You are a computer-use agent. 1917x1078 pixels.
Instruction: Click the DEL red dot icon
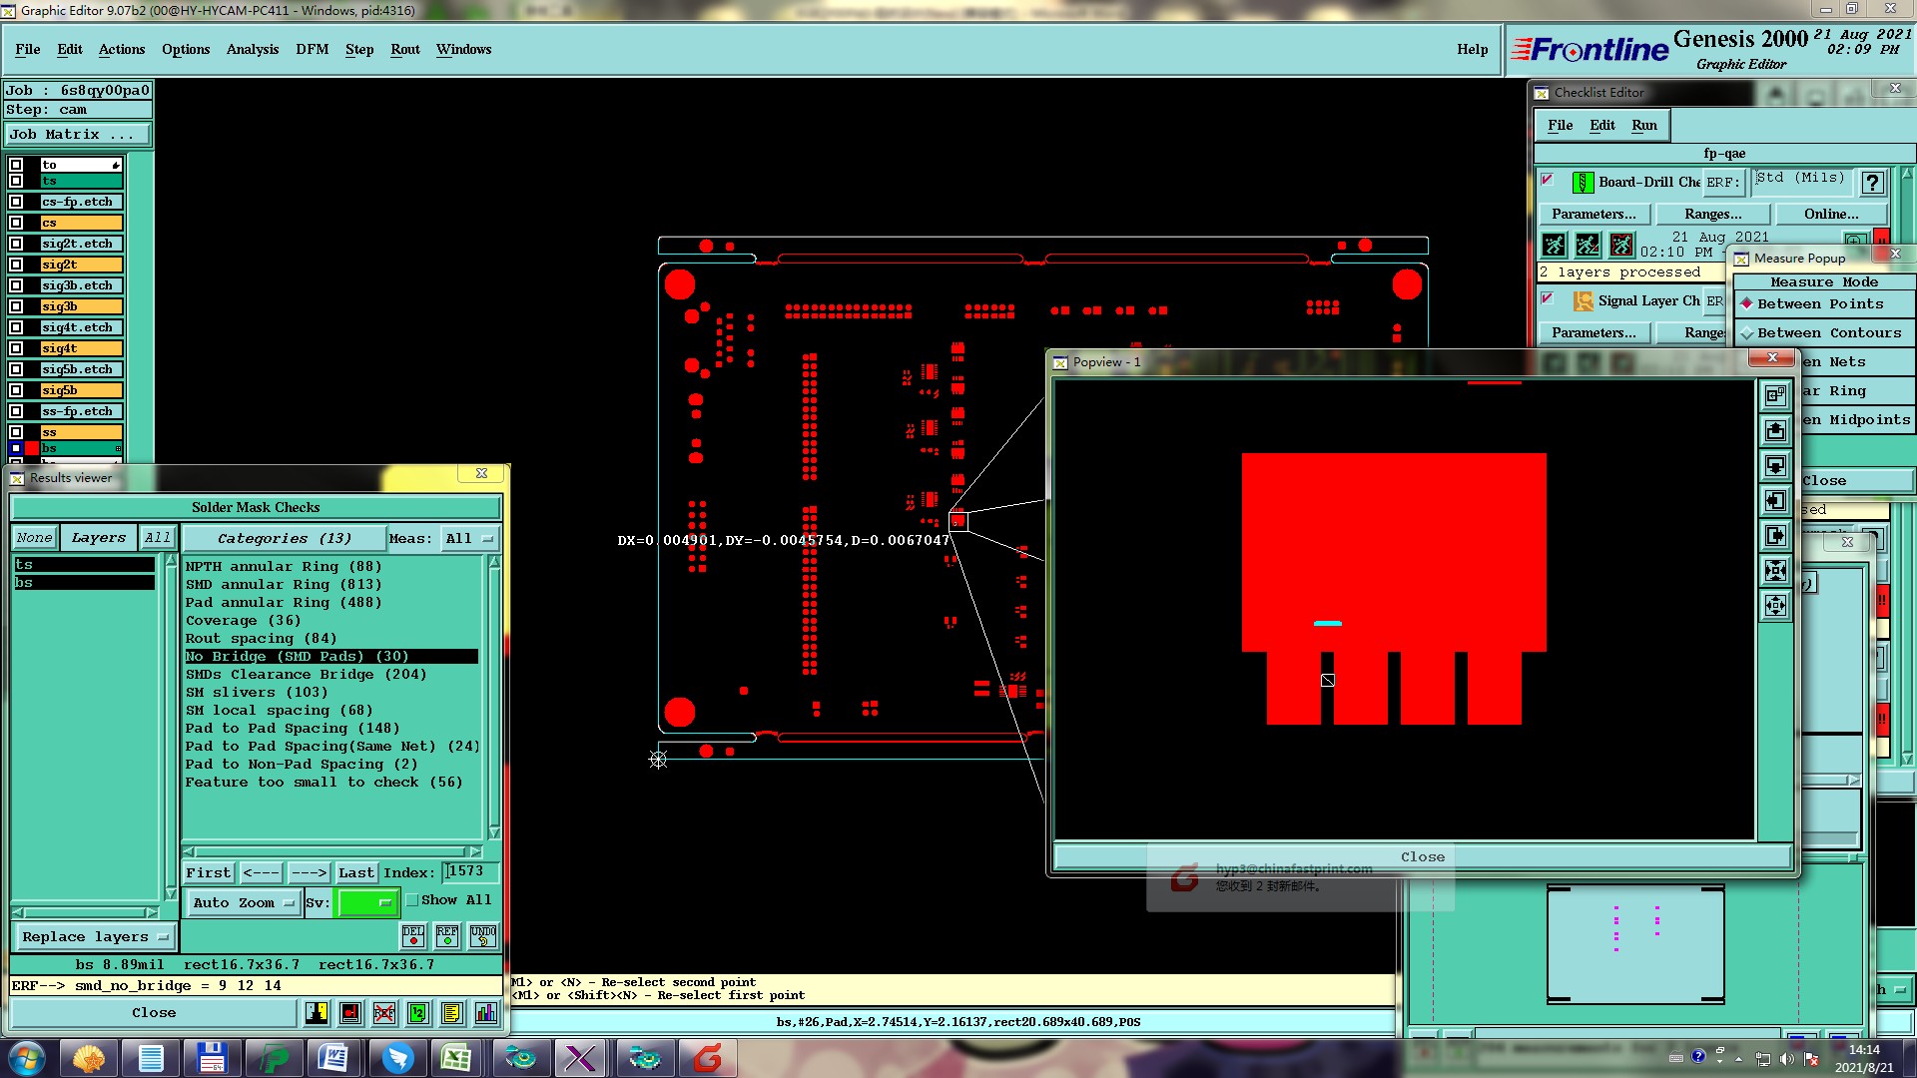tap(412, 935)
